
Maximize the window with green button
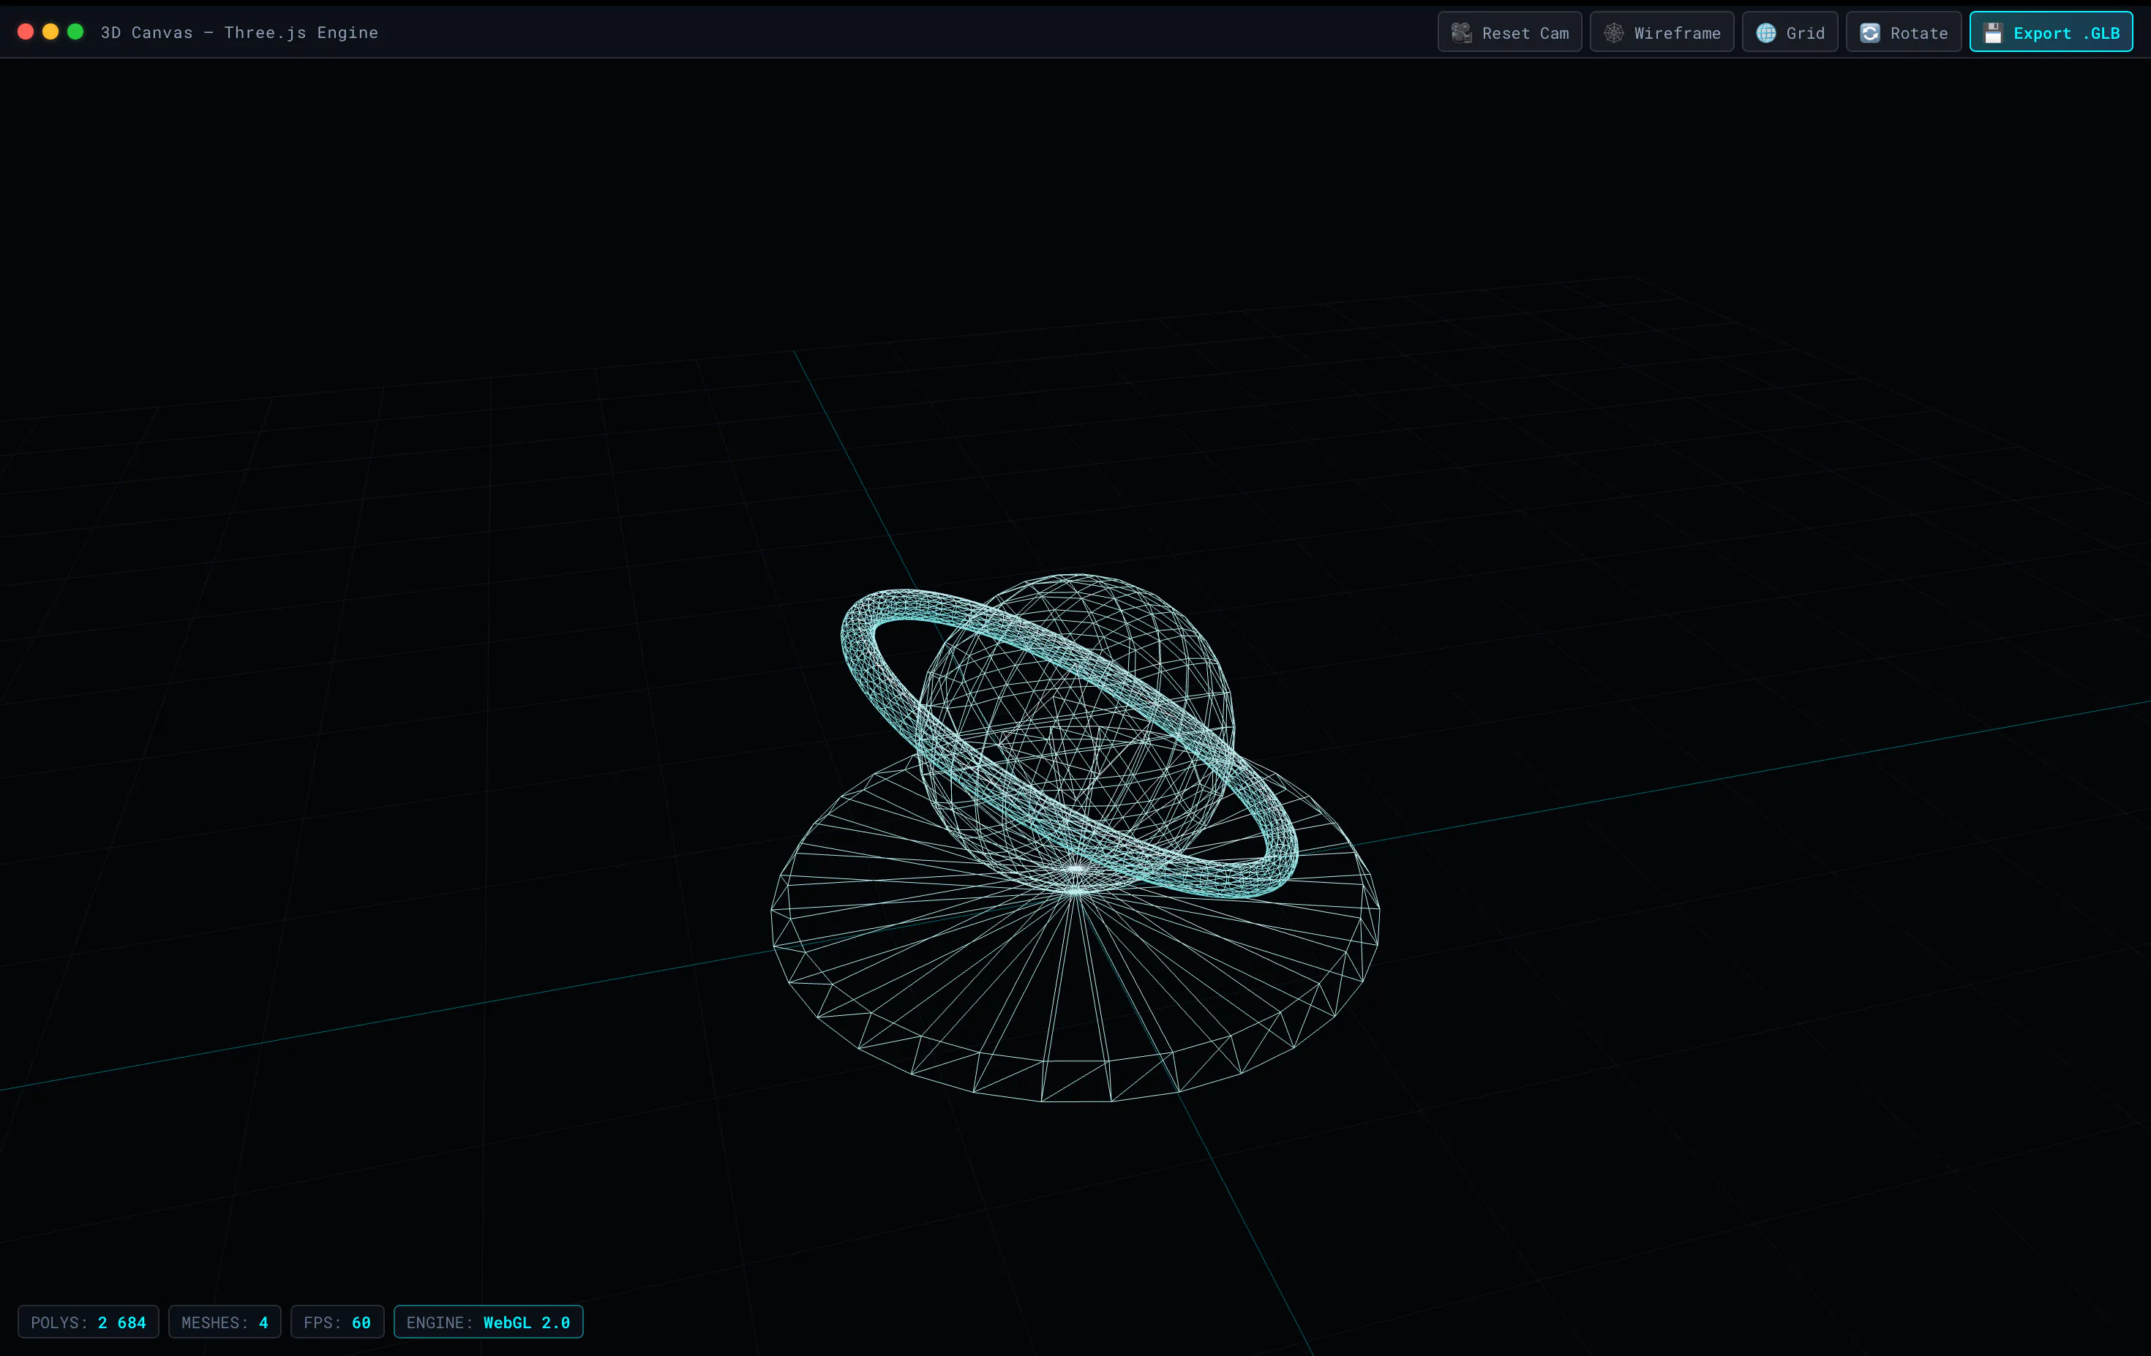pos(76,32)
